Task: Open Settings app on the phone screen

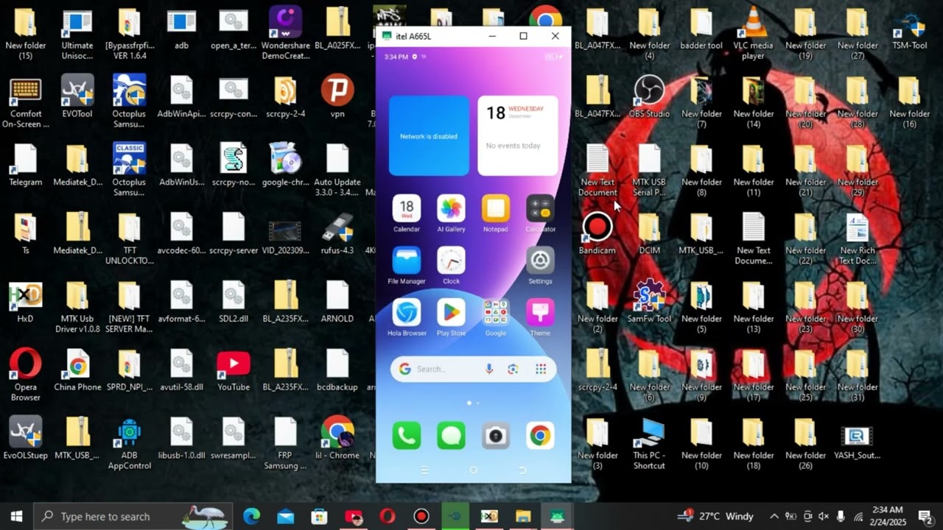Action: (540, 261)
